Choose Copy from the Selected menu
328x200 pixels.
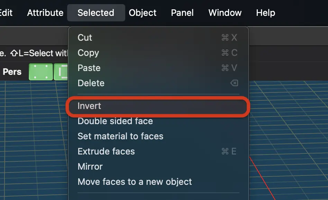point(158,53)
